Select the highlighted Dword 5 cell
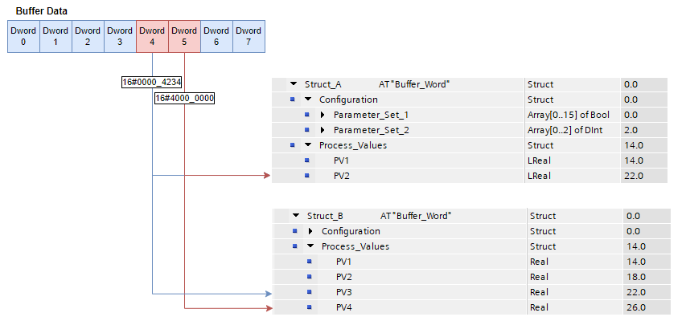Image resolution: width=686 pixels, height=325 pixels. coord(184,36)
